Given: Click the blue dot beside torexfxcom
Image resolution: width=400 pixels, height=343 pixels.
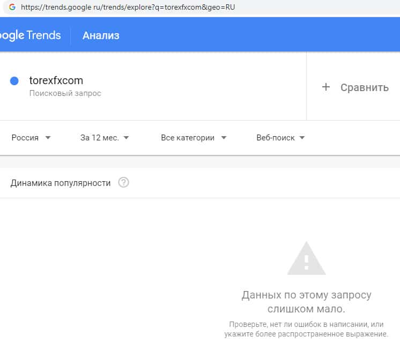Looking at the screenshot, I should 14,81.
